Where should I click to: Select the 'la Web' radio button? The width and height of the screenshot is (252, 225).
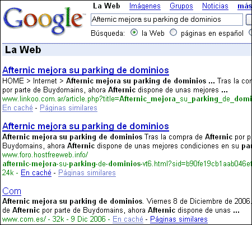pos(134,32)
